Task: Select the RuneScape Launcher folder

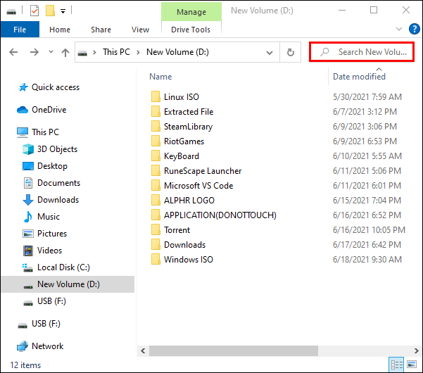Action: pyautogui.click(x=203, y=171)
